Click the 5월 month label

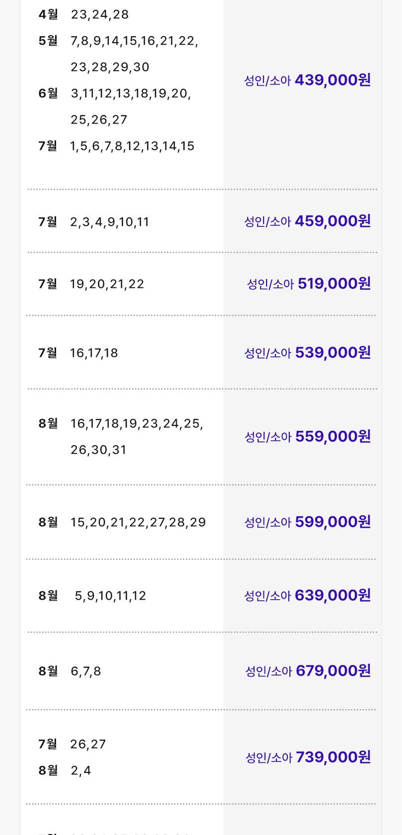click(48, 41)
